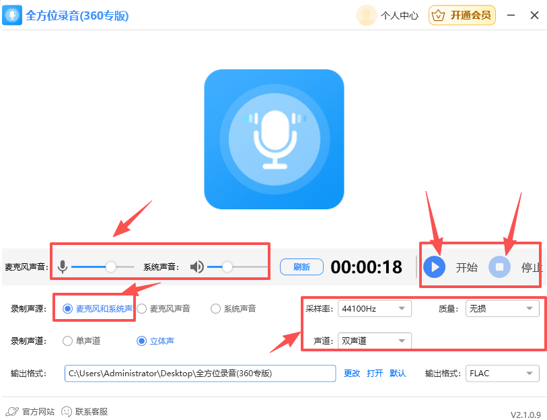Screen dimensions: 547x420
Task: Click the avatar icon near 个人中心
Action: (366, 15)
